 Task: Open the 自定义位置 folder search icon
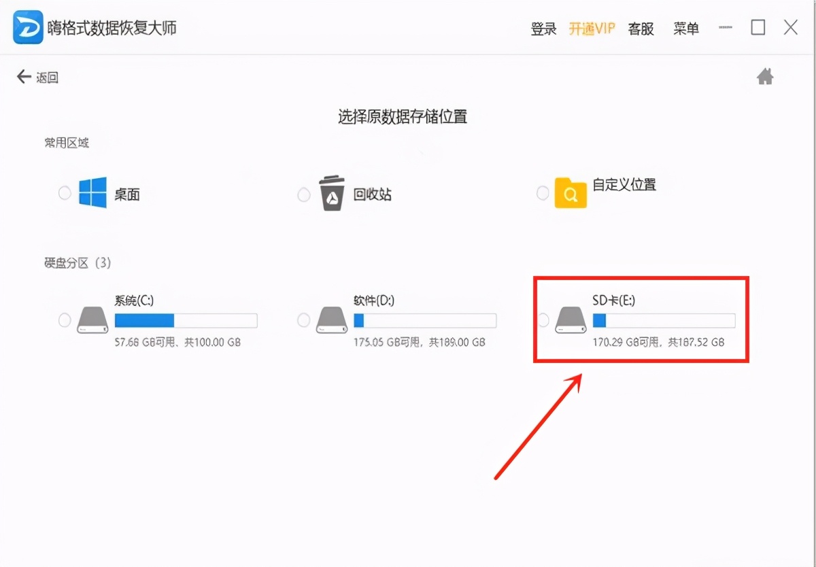click(x=571, y=193)
